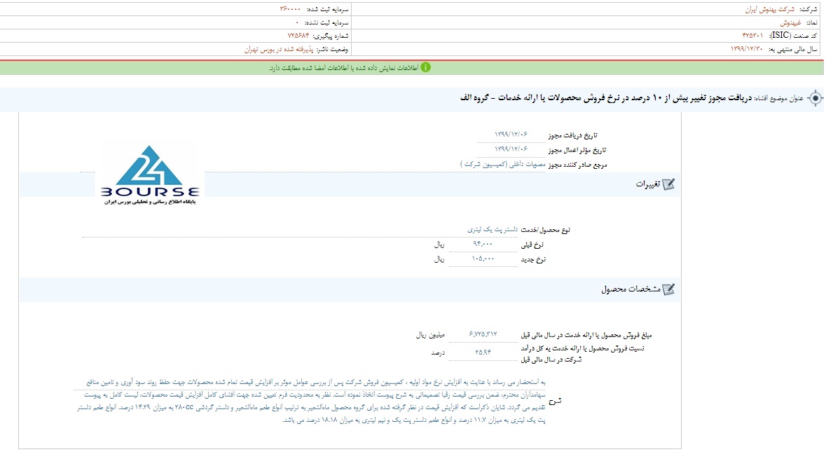Viewport: 826px width, 452px height.
Task: Click the مشخصات محصول section heading
Action: (631, 289)
